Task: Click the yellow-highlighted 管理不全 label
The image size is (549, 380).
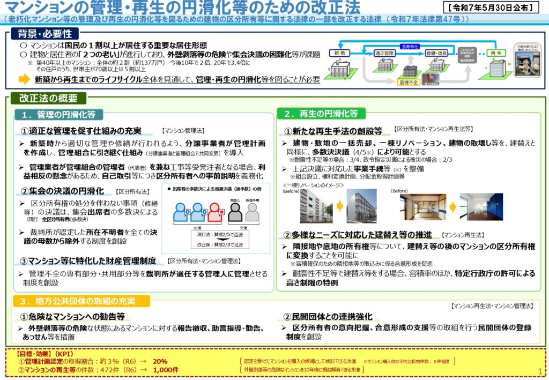Action: coord(409,81)
